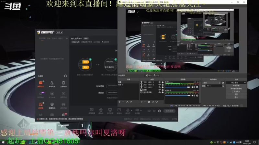This screenshot has height=145, width=259.
Task: Select 场景 in OBS scenes list
Action: click(x=128, y=82)
